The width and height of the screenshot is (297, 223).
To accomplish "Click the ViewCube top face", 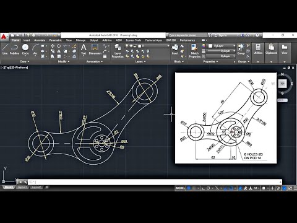I will 282,84.
